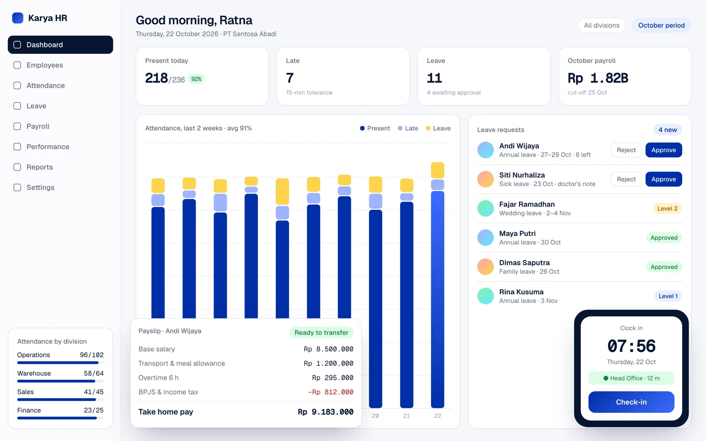Image resolution: width=706 pixels, height=441 pixels.
Task: Open the Reports label
Action: pos(40,167)
